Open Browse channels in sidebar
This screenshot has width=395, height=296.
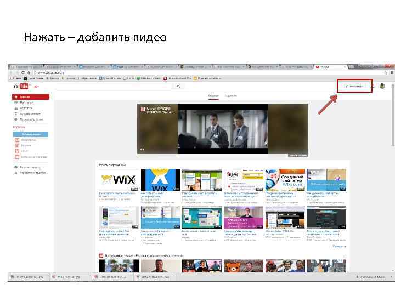(28, 167)
